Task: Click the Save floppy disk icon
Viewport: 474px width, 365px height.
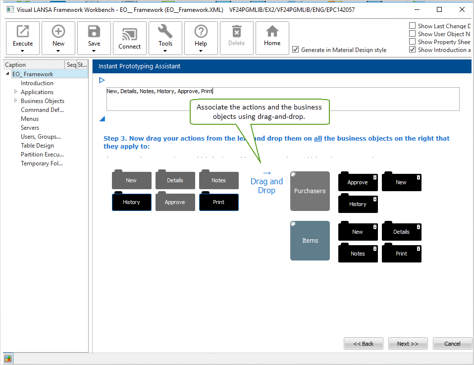Action: [x=94, y=33]
